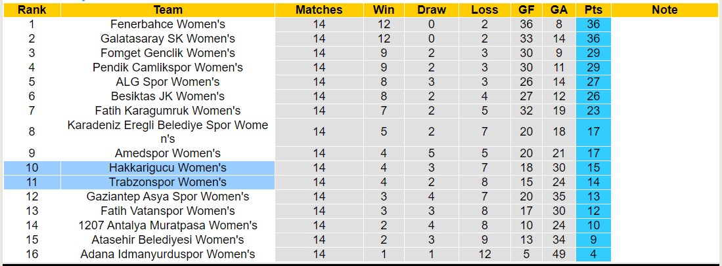The width and height of the screenshot is (722, 266).
Task: Click the Matches column header
Action: coord(319,10)
